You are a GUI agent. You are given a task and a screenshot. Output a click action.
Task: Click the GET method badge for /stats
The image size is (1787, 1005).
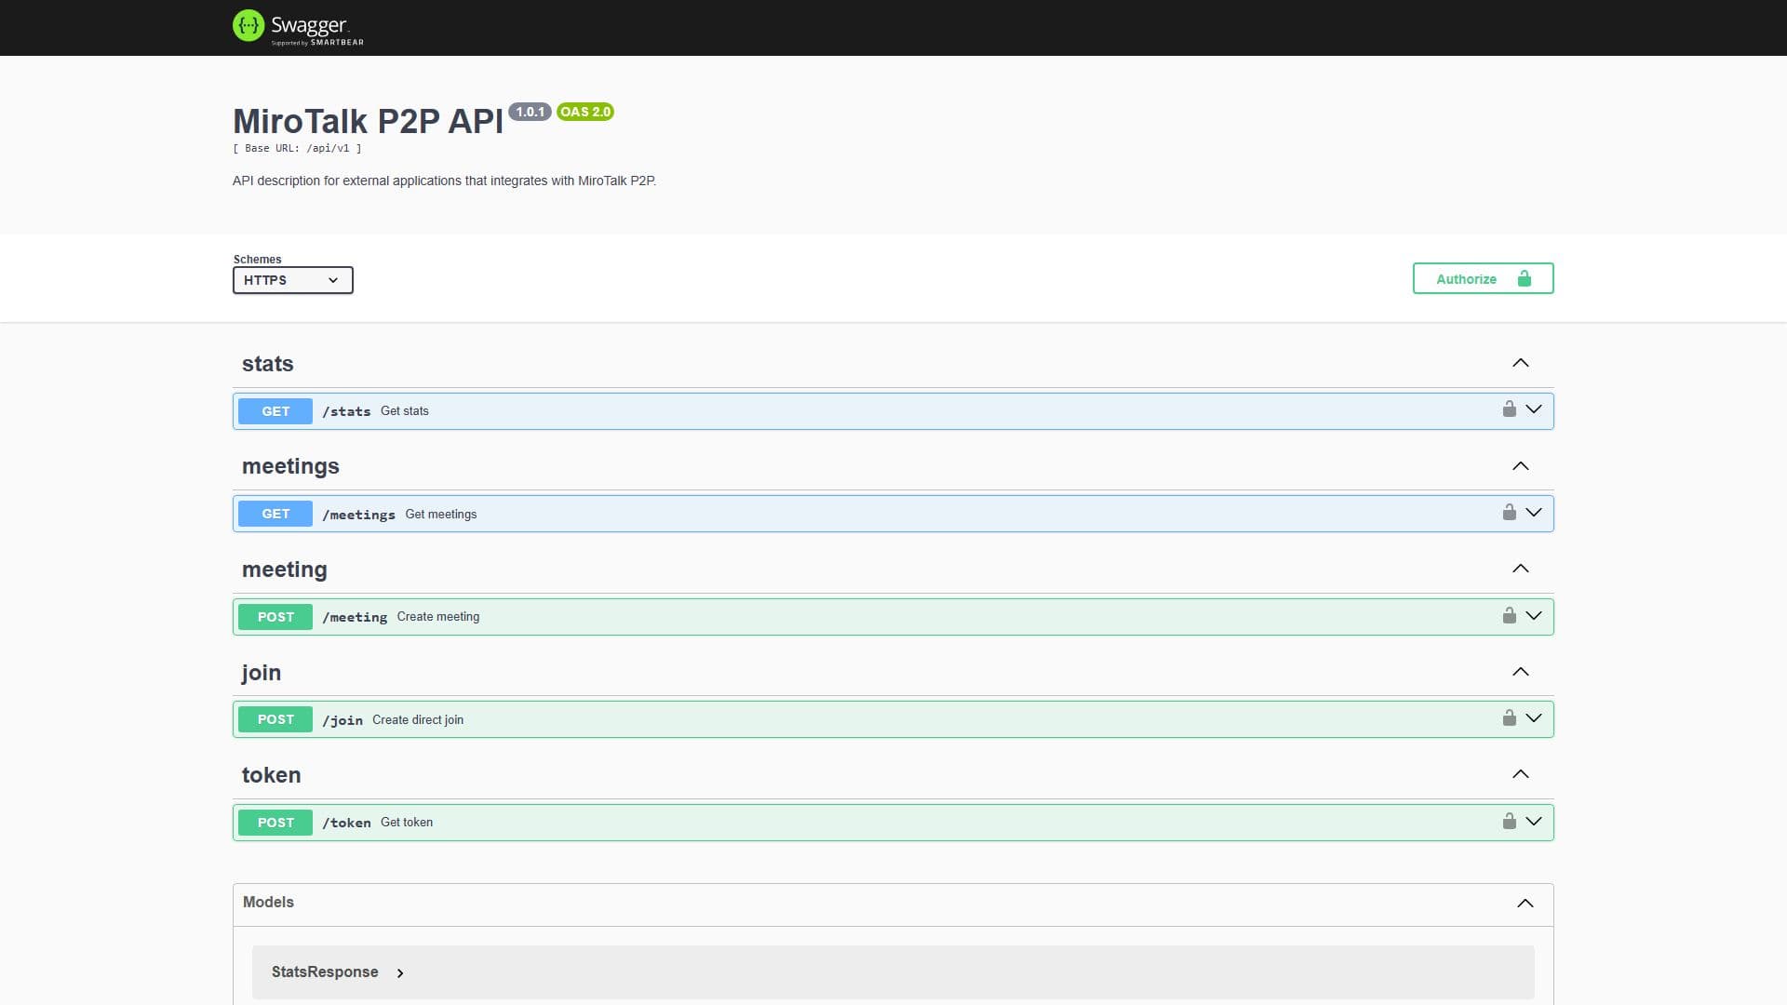tap(275, 411)
